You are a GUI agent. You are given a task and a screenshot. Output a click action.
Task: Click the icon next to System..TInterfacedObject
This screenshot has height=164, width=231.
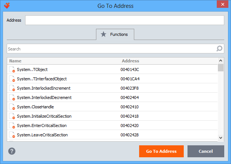coord(12,79)
